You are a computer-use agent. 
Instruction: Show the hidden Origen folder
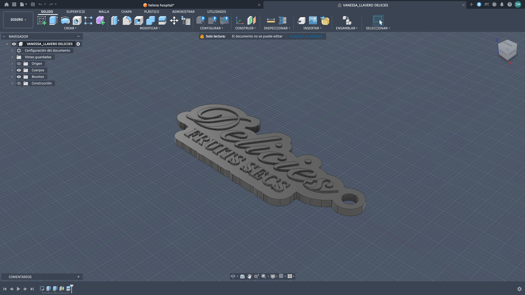click(19, 64)
